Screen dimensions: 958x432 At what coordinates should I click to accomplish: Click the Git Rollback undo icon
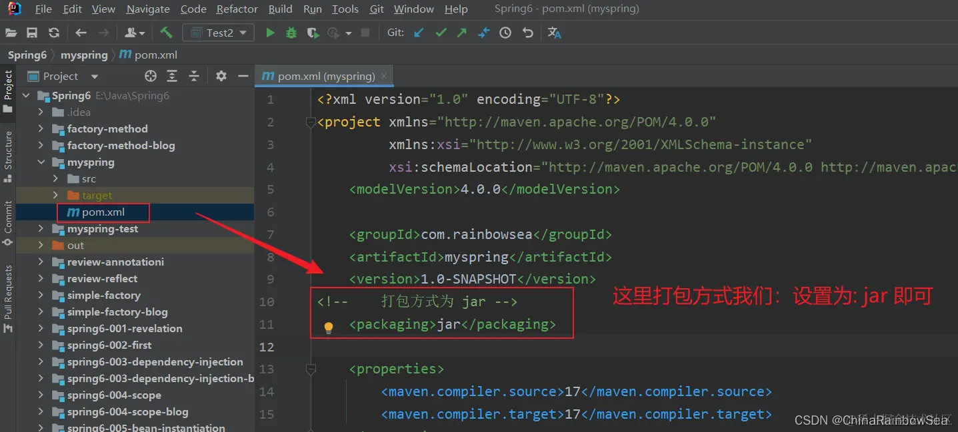[x=528, y=33]
